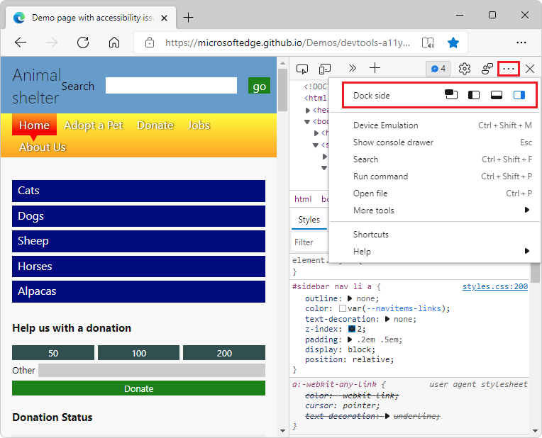Select Horses in the sidebar
The image size is (542, 438).
pyautogui.click(x=138, y=266)
